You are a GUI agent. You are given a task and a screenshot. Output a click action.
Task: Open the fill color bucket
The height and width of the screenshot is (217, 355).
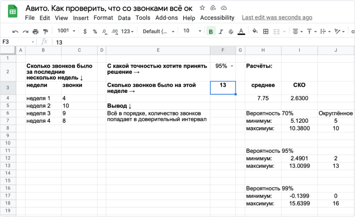tap(255, 31)
